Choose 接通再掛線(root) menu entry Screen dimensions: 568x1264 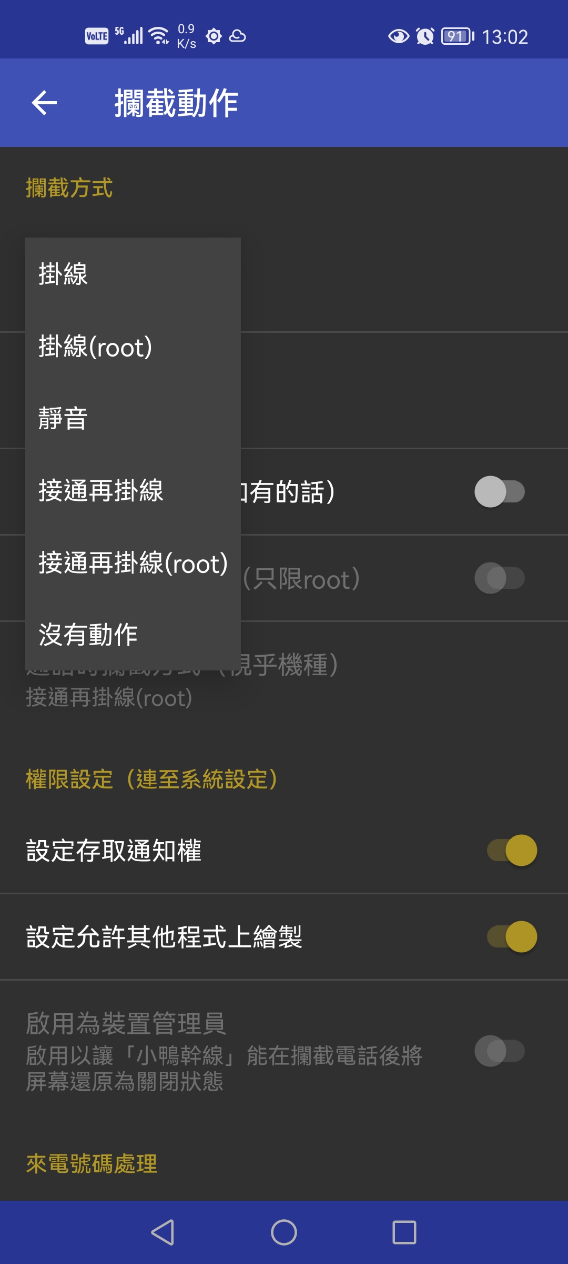pos(133,563)
